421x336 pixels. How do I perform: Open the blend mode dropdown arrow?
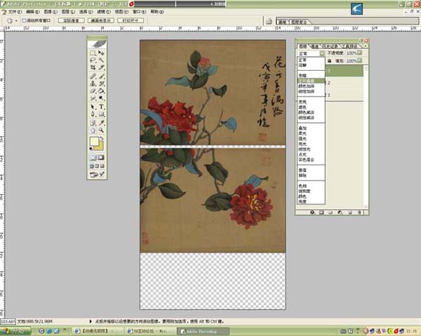tap(321, 53)
